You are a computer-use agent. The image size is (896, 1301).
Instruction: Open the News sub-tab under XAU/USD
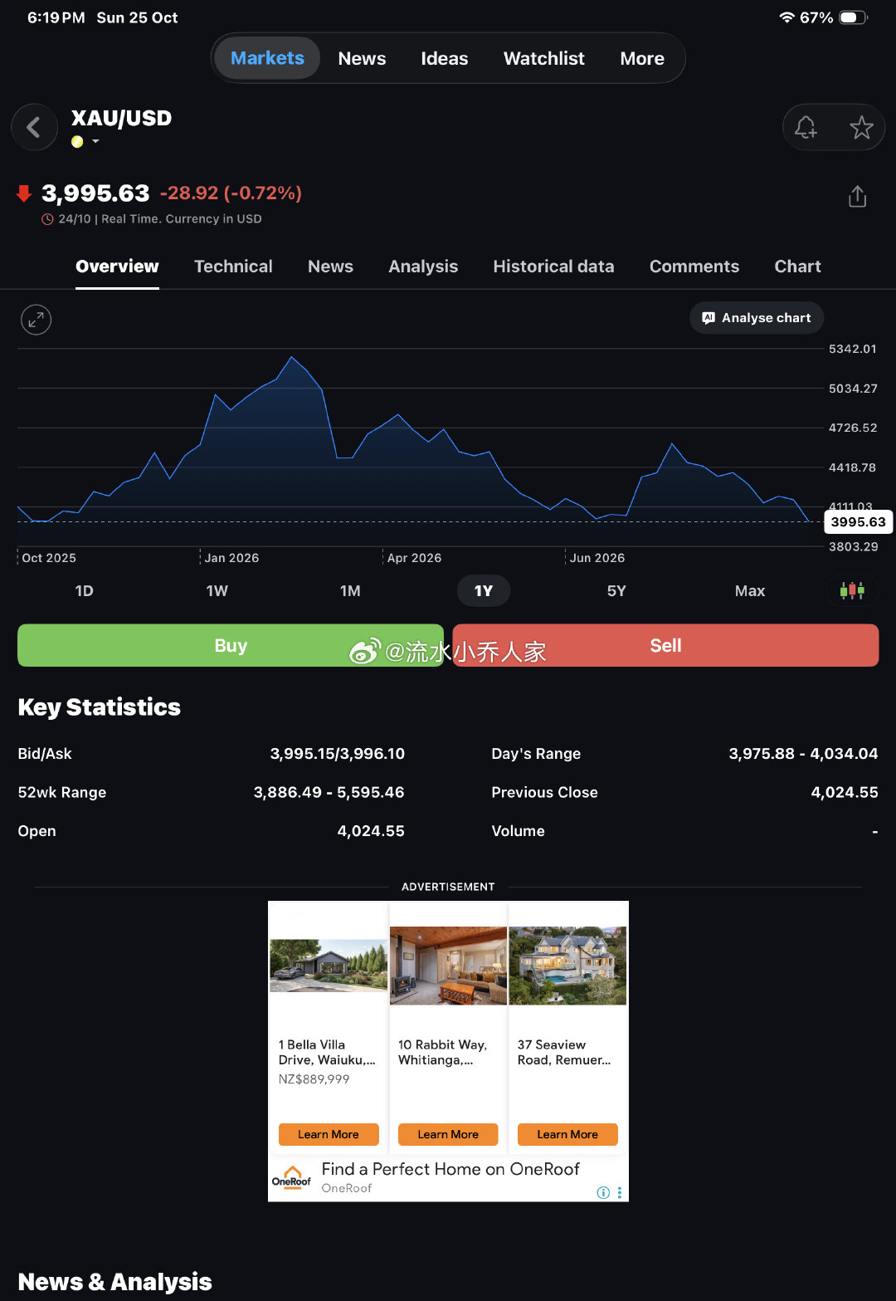point(330,267)
